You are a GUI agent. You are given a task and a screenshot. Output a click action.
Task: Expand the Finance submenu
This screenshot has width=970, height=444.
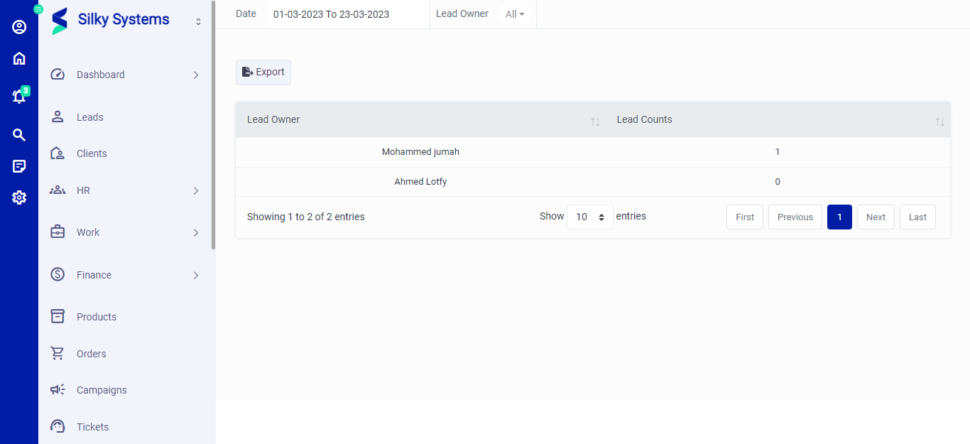(x=196, y=276)
